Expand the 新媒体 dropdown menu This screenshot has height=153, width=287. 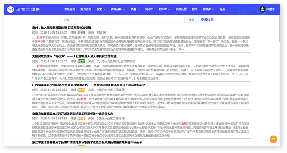[209, 9]
